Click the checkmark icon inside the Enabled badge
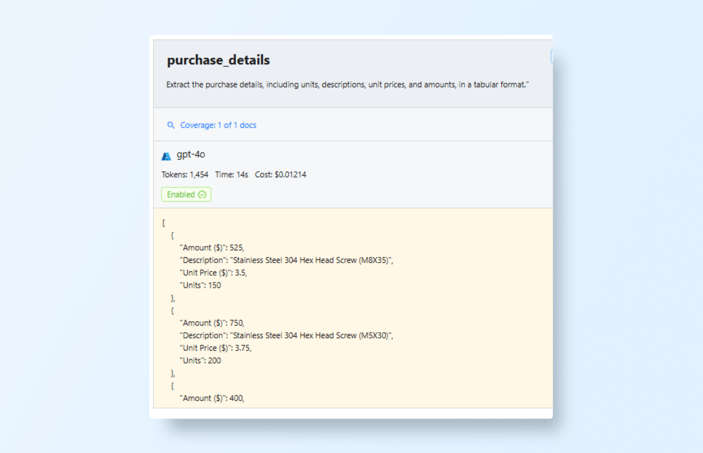 pos(203,194)
